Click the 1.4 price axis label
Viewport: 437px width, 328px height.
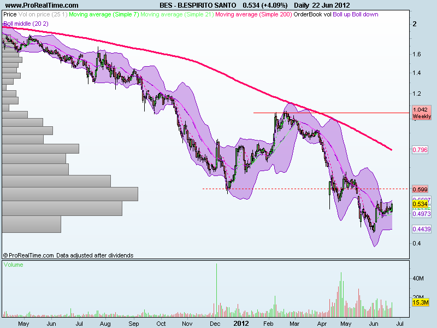(x=417, y=73)
